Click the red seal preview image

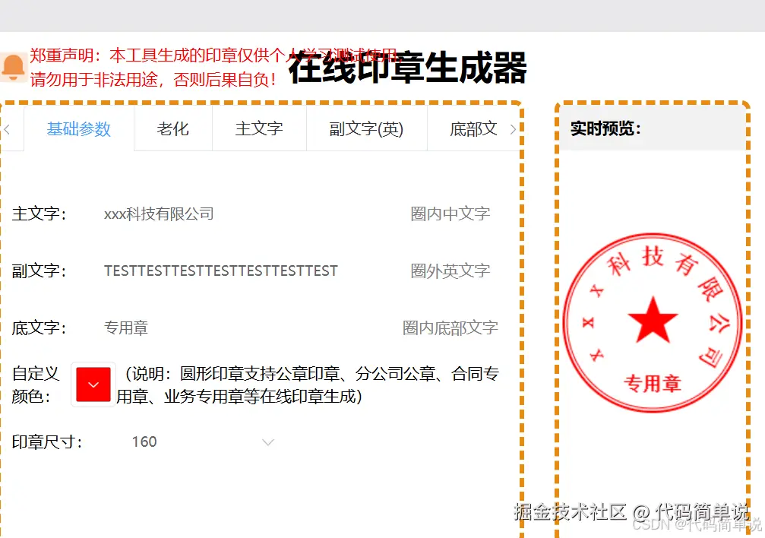[653, 323]
